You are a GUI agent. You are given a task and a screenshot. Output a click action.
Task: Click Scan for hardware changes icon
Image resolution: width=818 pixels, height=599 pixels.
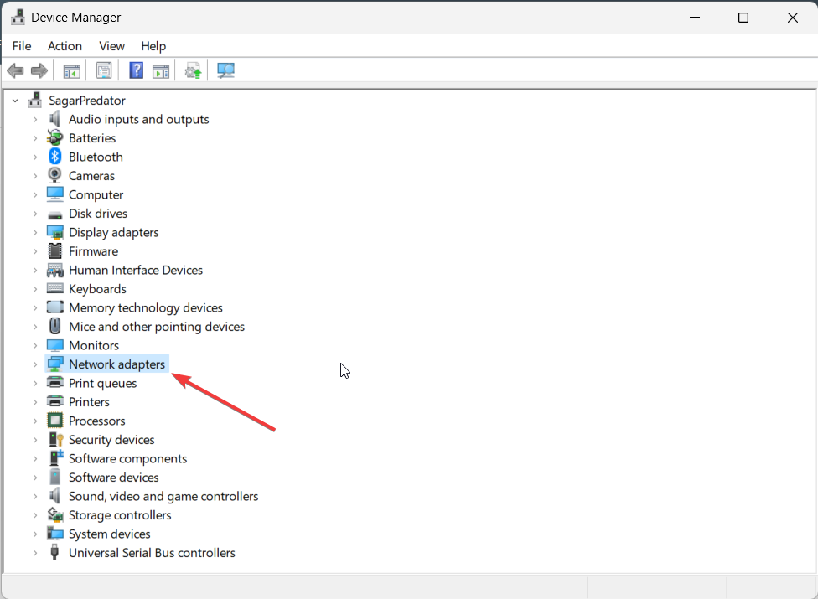(x=226, y=70)
